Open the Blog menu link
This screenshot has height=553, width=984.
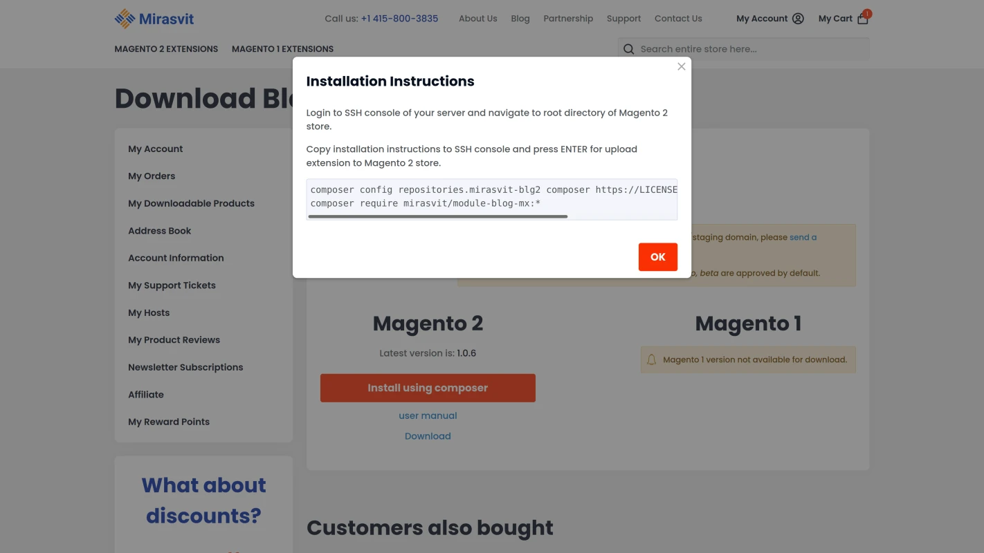pyautogui.click(x=520, y=19)
